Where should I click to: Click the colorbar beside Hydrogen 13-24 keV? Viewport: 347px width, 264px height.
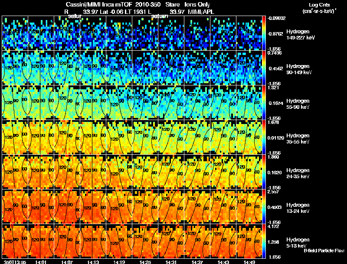pos(264,206)
